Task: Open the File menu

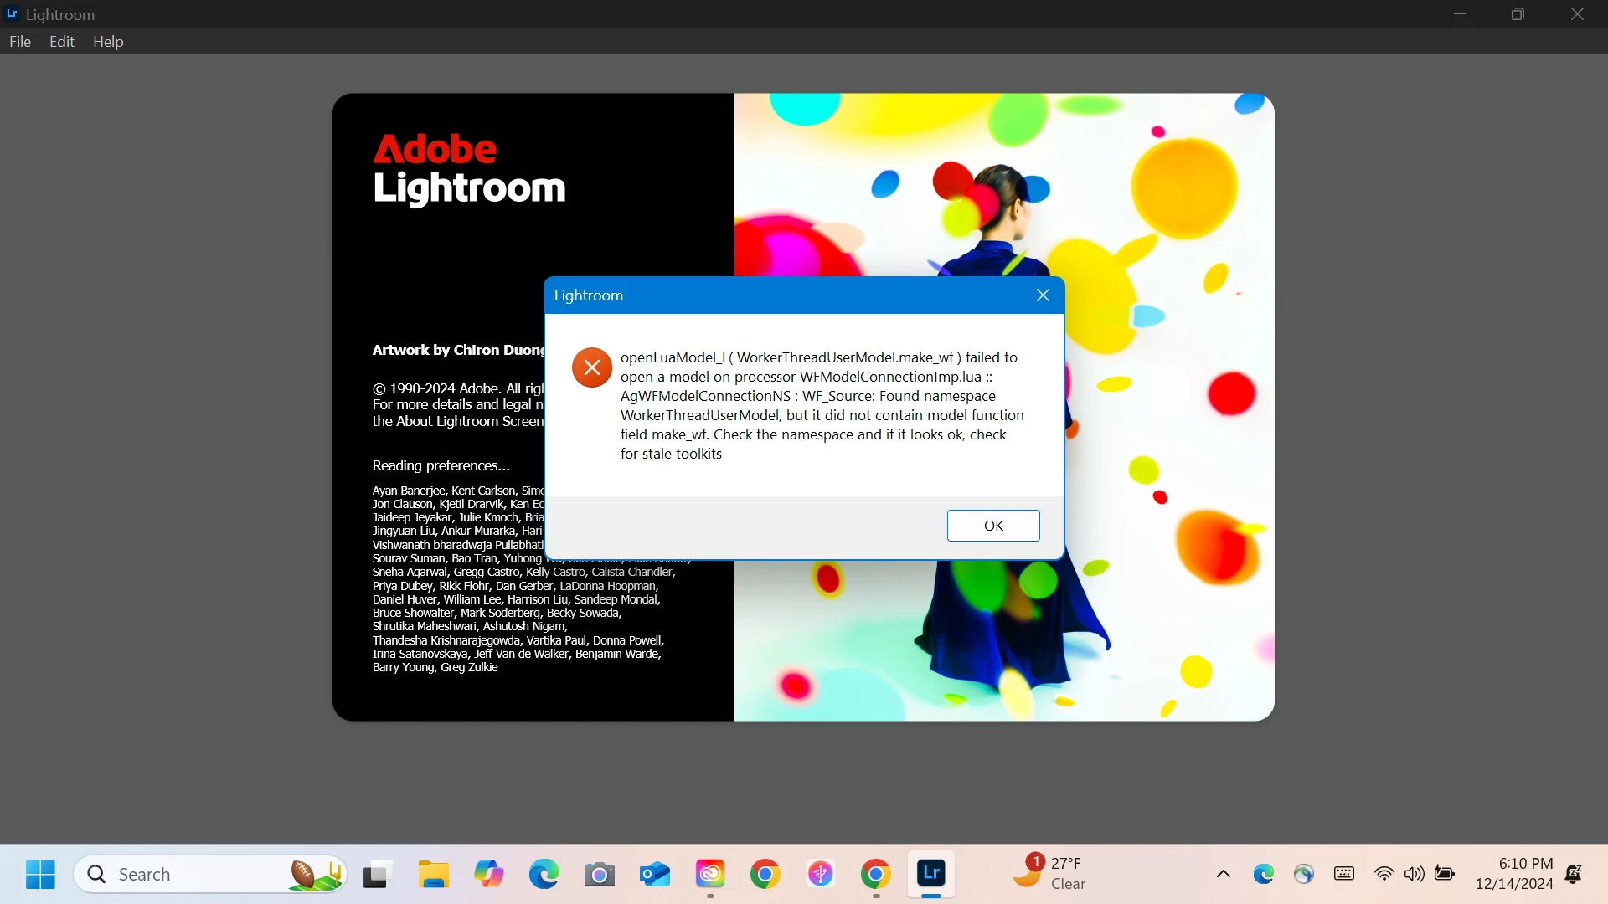Action: [x=20, y=42]
